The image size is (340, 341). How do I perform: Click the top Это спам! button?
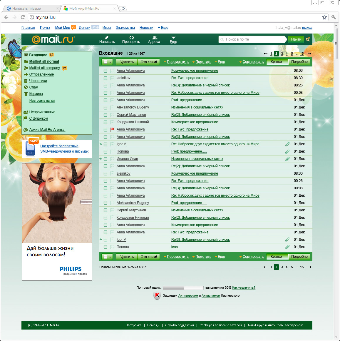[x=149, y=62]
